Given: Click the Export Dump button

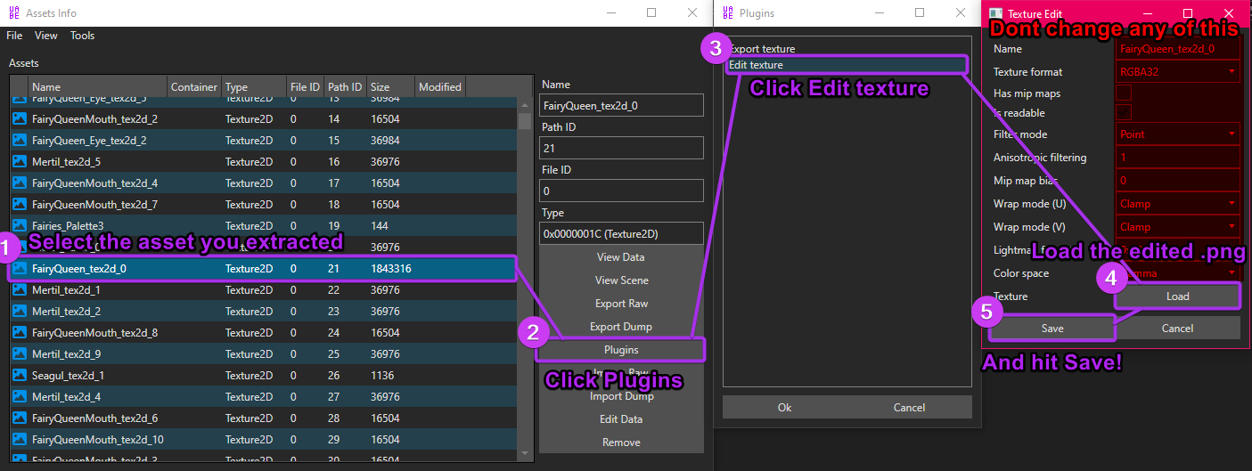Looking at the screenshot, I should (621, 327).
